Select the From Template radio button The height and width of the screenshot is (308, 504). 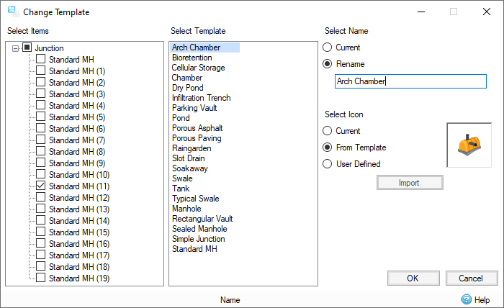(328, 148)
